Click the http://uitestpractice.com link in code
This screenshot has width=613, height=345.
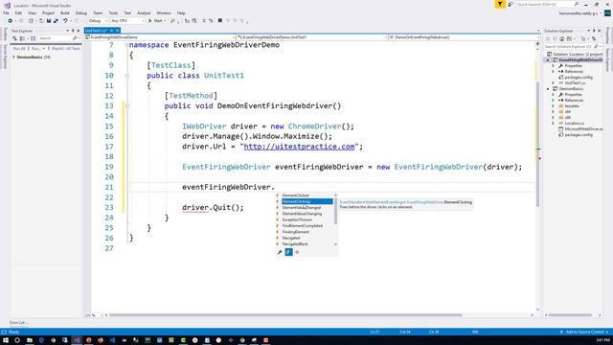(x=299, y=147)
